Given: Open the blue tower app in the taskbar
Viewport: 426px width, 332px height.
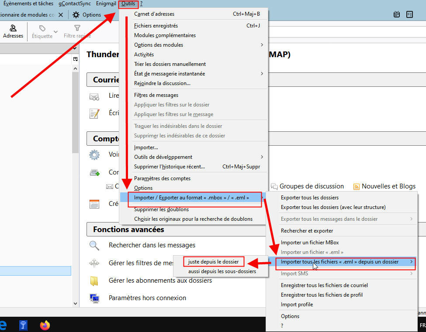Looking at the screenshot, I should pos(23,325).
